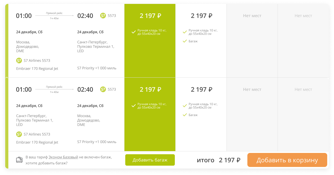Click the last Нет мест cell of the second flight
The width and height of the screenshot is (334, 175).
(303, 114)
